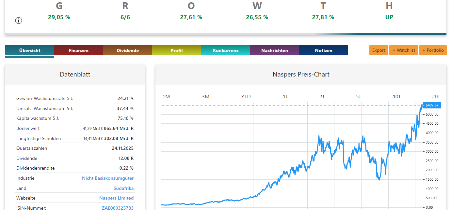Click the G score 29,05 %
Image resolution: width=451 pixels, height=210 pixels.
59,17
